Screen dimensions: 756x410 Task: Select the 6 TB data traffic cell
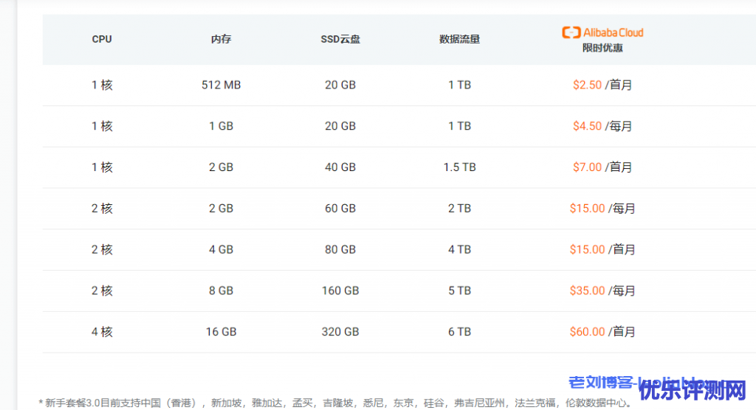click(x=459, y=332)
